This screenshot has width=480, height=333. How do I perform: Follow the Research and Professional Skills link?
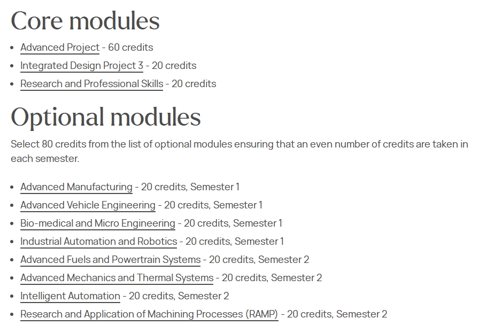click(91, 83)
